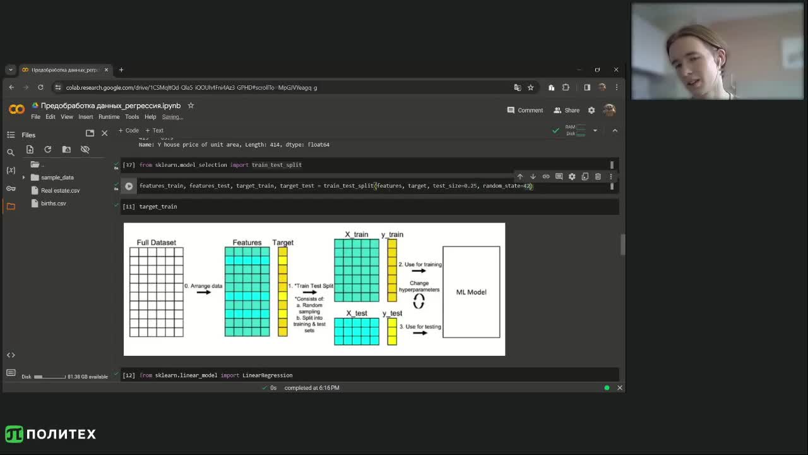808x455 pixels.
Task: Click the RAM Disk usage indicator
Action: (x=575, y=130)
